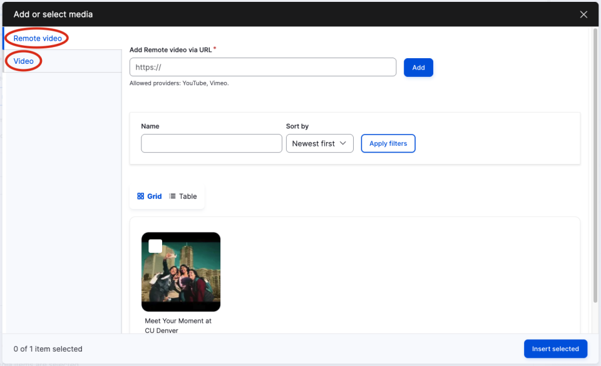Tick the checkbox on the video thumbnail
Screen dimensions: 601x366
tap(155, 246)
